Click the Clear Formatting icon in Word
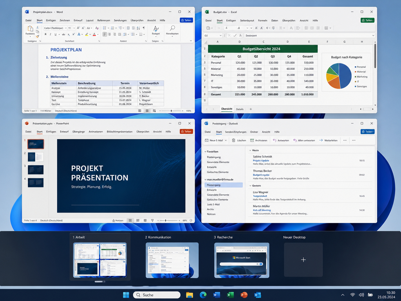Image resolution: width=401 pixels, height=301 pixels. (97, 28)
